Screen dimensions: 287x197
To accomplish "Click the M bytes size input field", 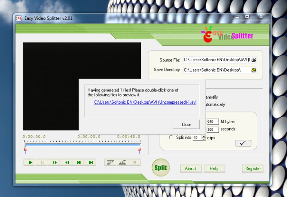I will (212, 122).
